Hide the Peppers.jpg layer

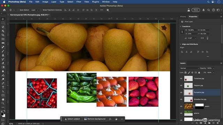[x=181, y=85]
